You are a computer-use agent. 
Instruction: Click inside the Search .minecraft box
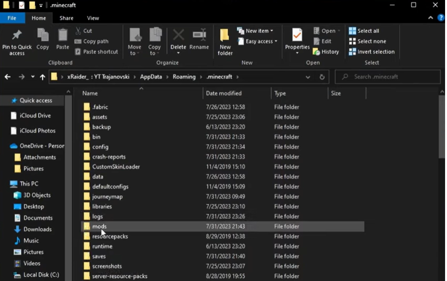click(386, 76)
